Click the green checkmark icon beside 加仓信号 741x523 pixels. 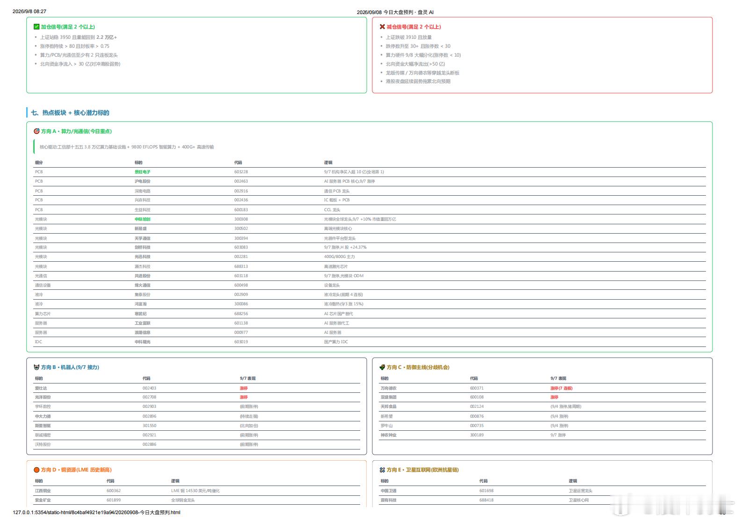point(36,27)
